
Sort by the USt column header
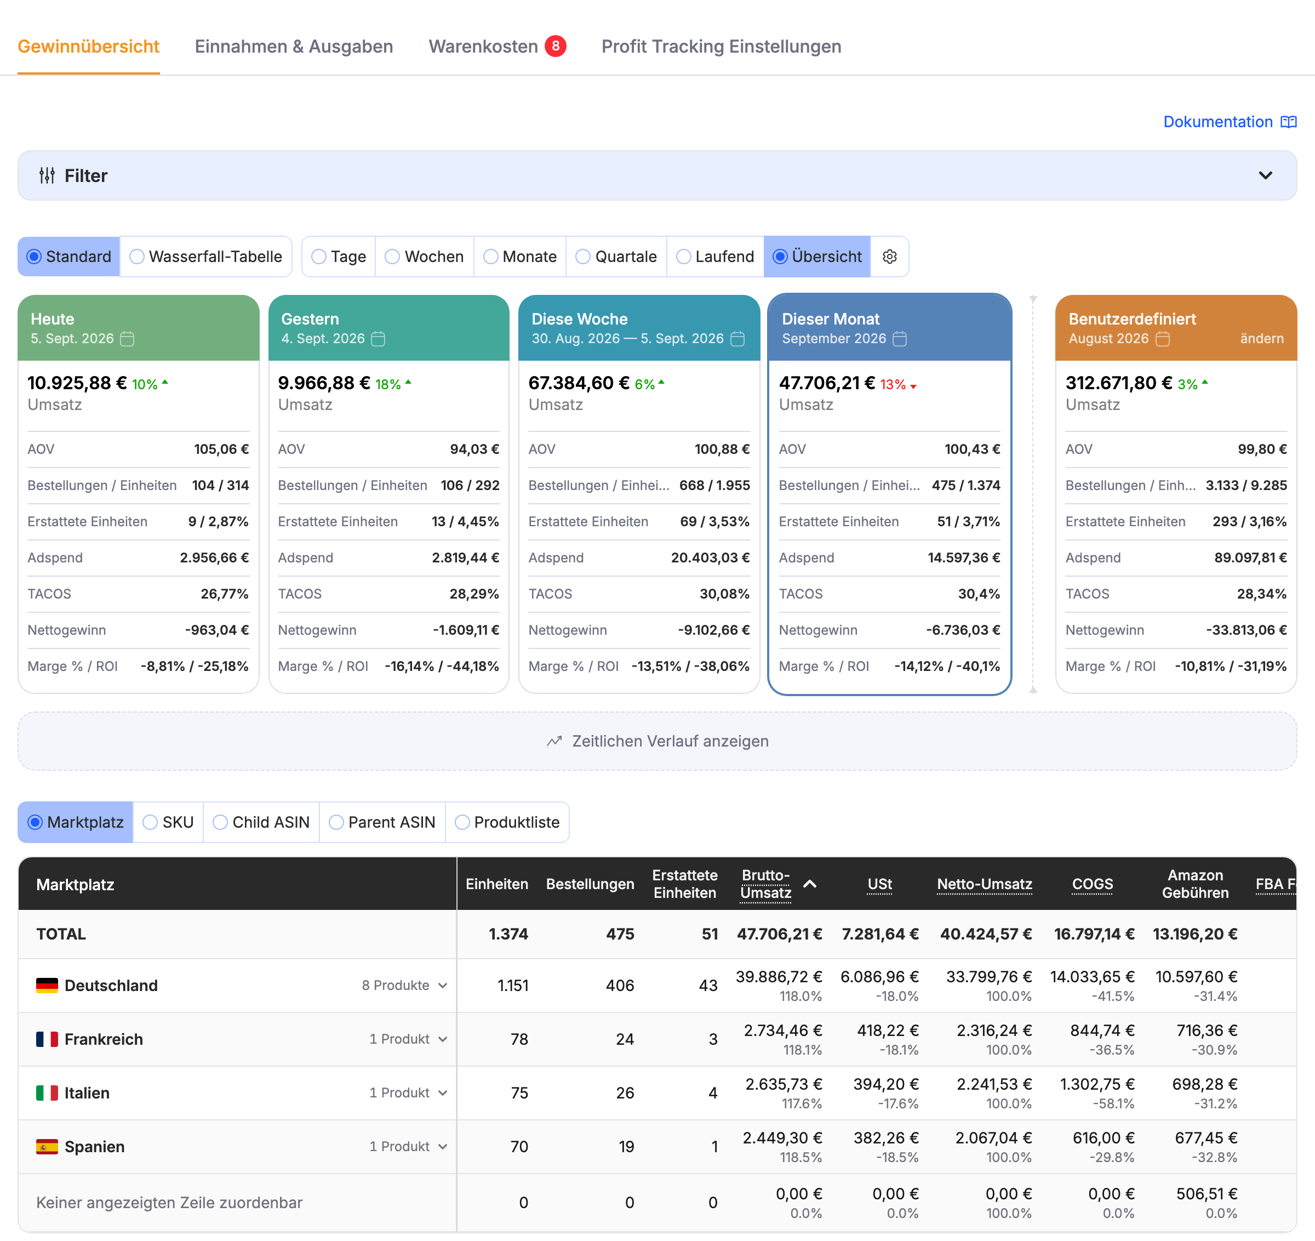879,884
